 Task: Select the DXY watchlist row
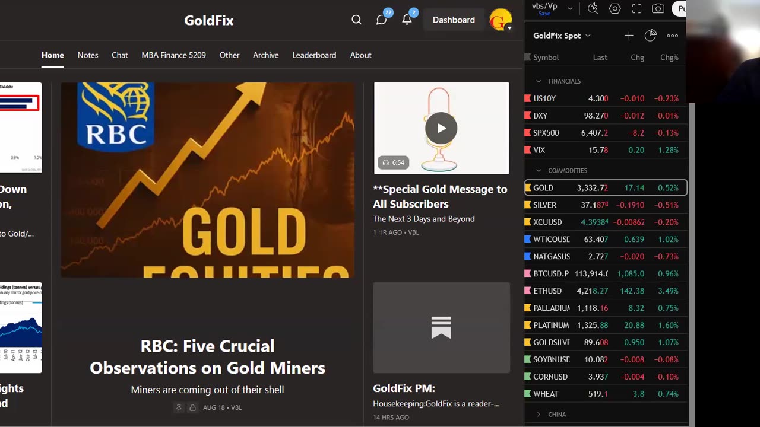tap(606, 116)
